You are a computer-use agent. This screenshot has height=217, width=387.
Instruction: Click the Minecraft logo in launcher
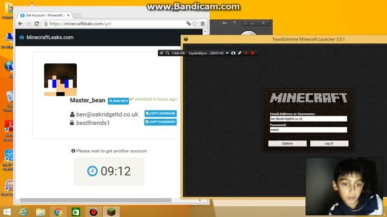pos(308,98)
